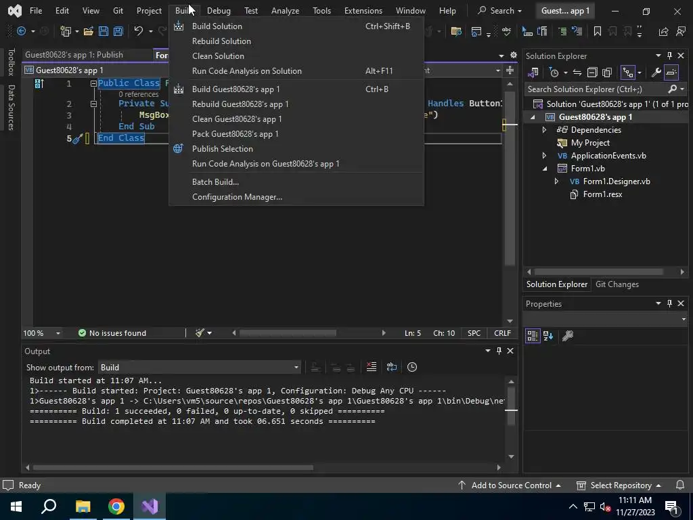Toggle Categorized view in Properties panel
This screenshot has width=693, height=520.
click(x=533, y=336)
